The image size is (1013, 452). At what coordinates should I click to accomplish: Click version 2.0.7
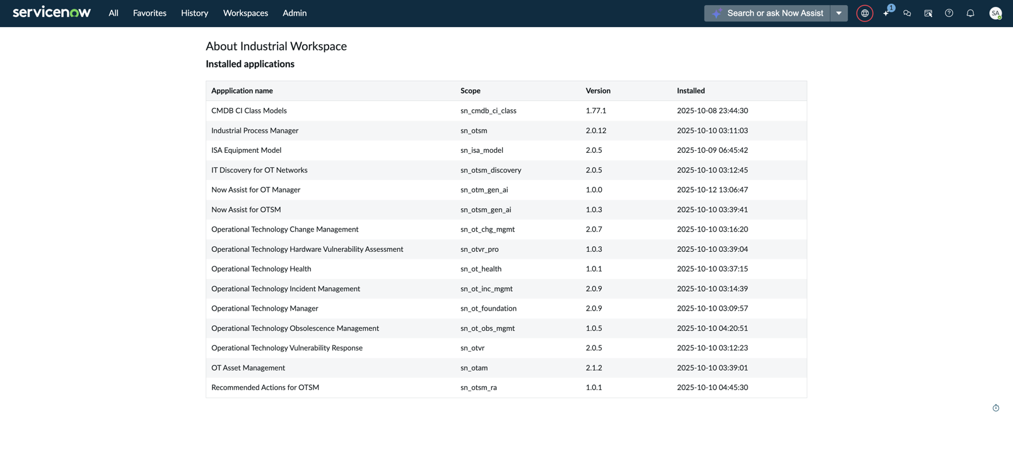pyautogui.click(x=594, y=229)
